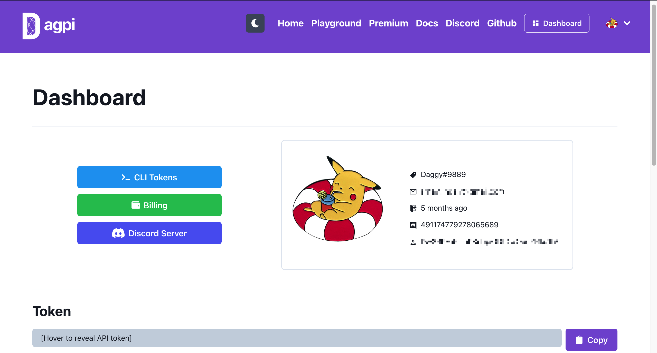The image size is (657, 353).
Task: Go to the Premium page
Action: (388, 23)
